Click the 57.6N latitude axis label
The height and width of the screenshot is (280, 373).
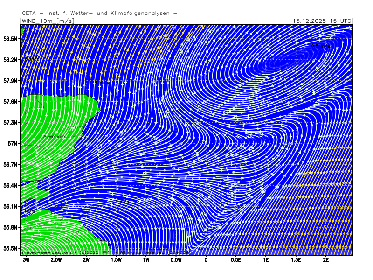[x=10, y=102]
